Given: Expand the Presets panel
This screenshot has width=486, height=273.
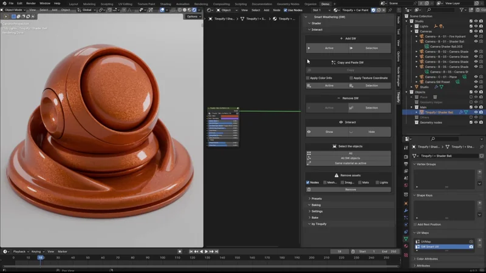Looking at the screenshot, I should pos(316,198).
